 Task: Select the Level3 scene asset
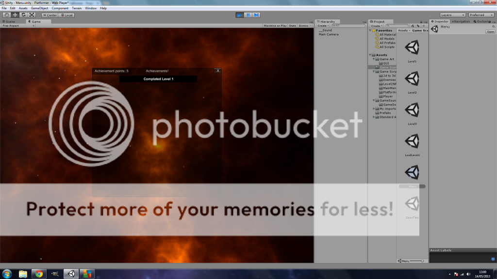tap(412, 113)
